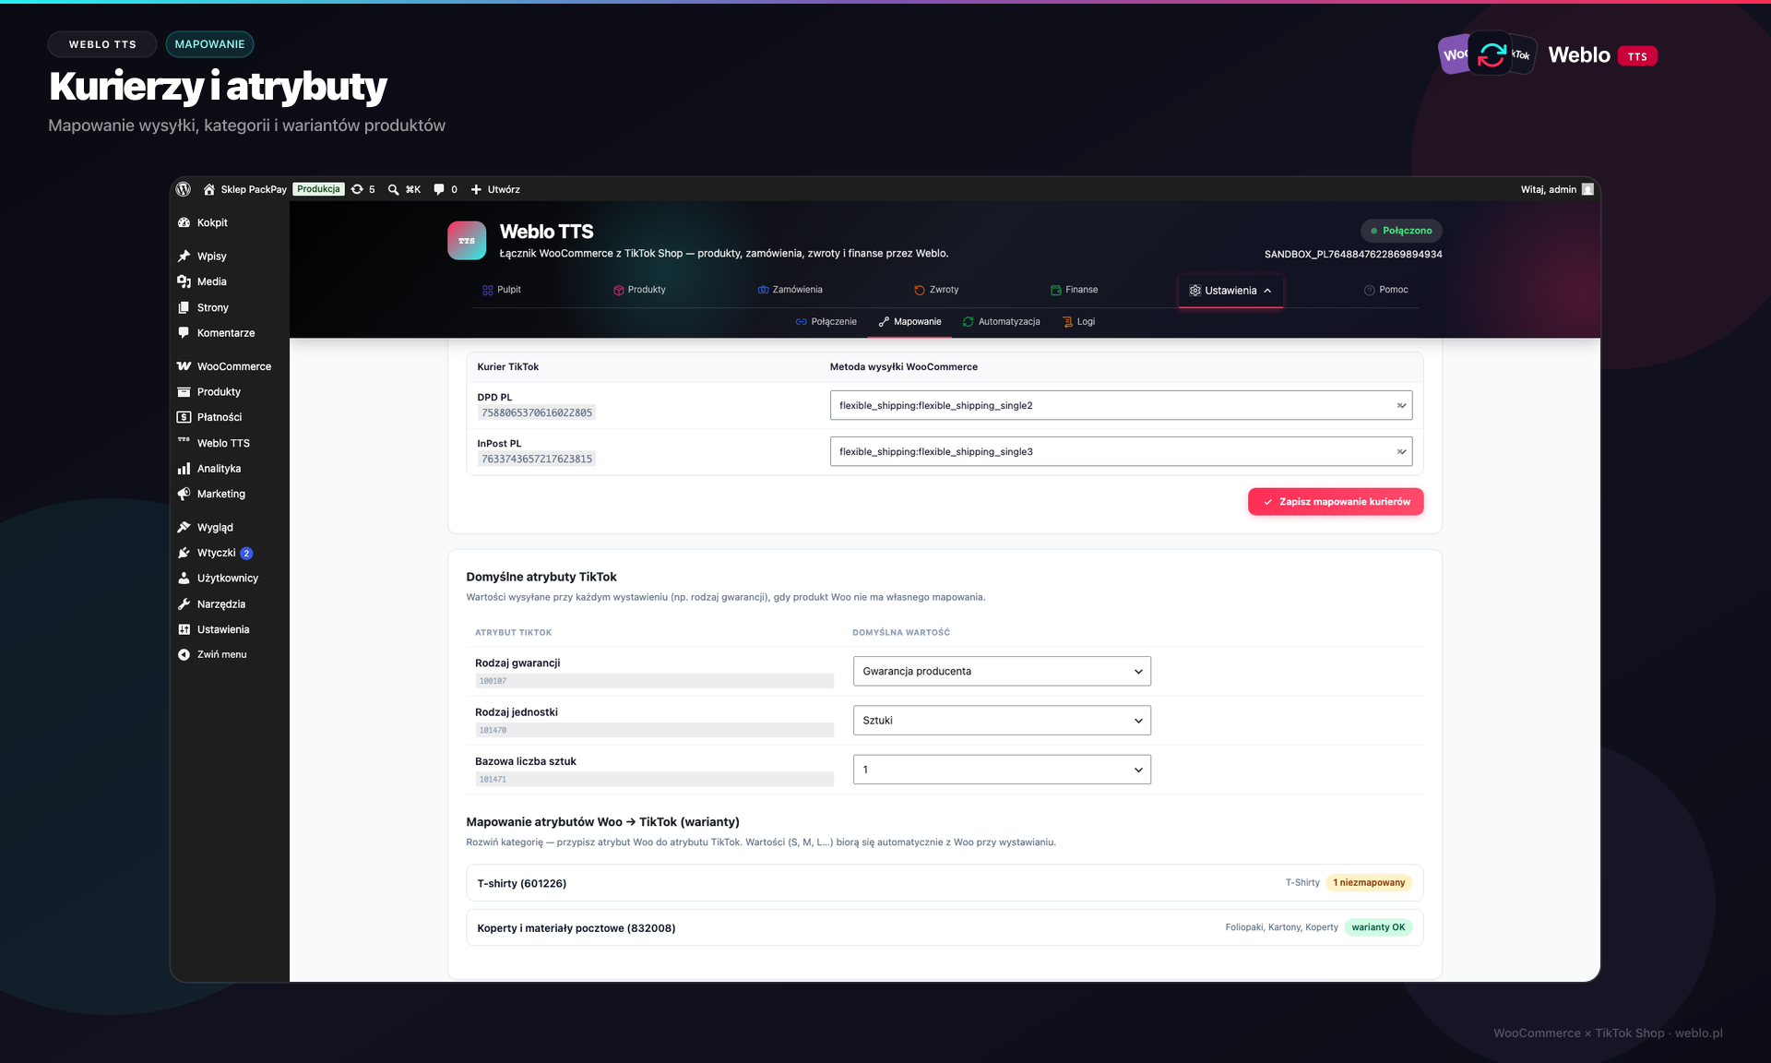Open Rodzaj jednostki value dropdown

pos(1002,720)
